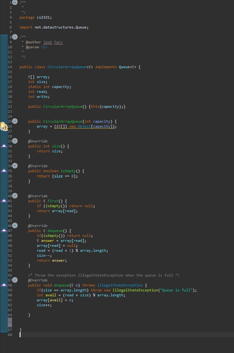Open the warning quick-fix lightbulb on line 26
Screen dimensions: 234x353
coord(4,126)
